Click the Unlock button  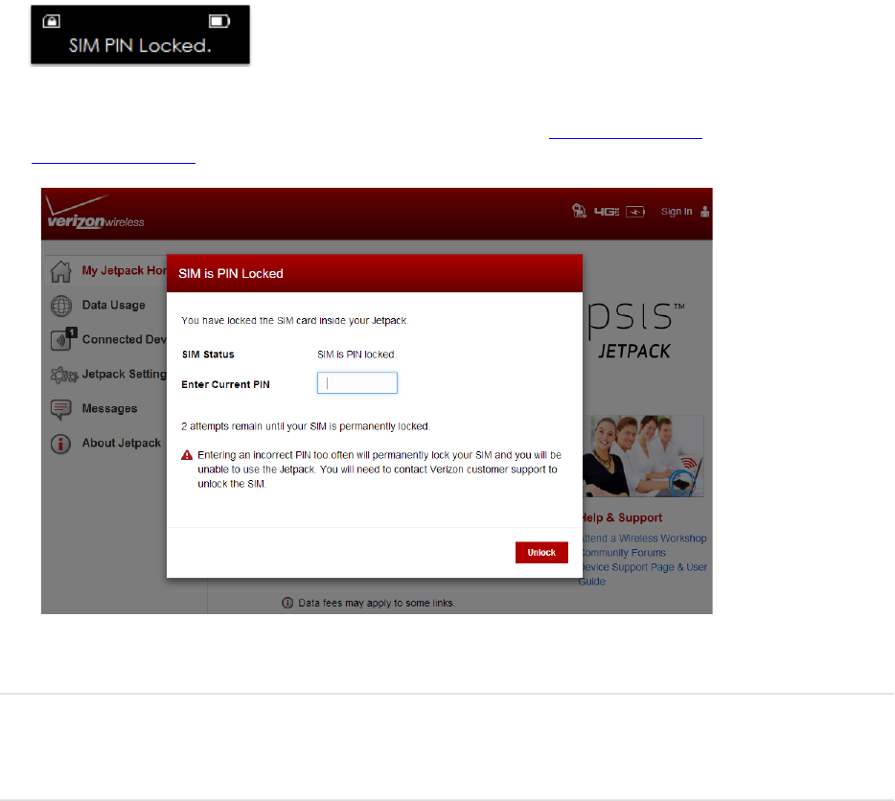click(x=541, y=552)
